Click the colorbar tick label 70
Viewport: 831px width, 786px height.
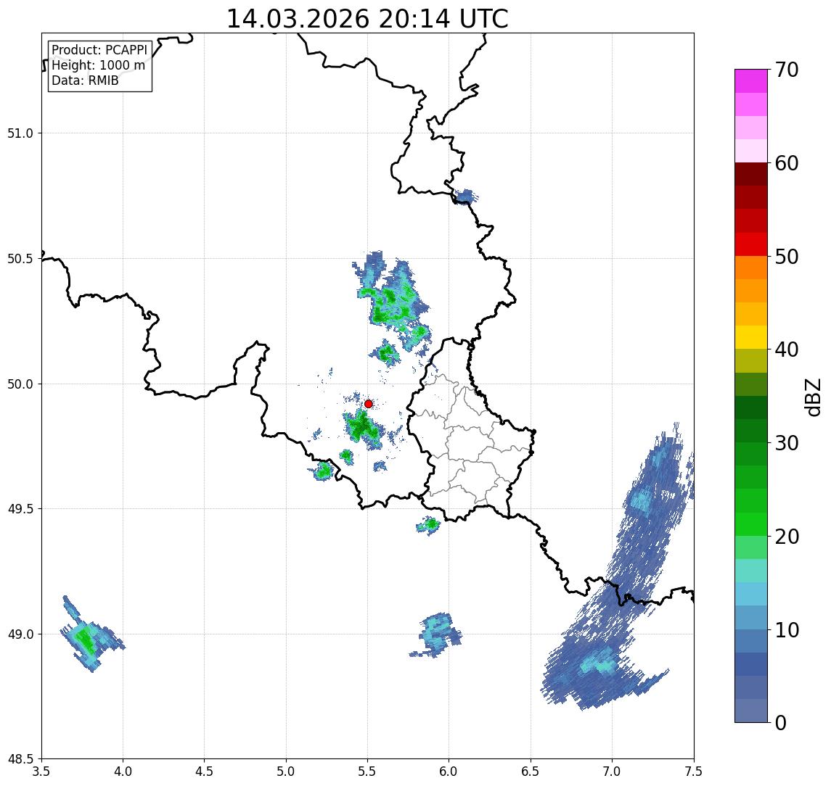(787, 70)
